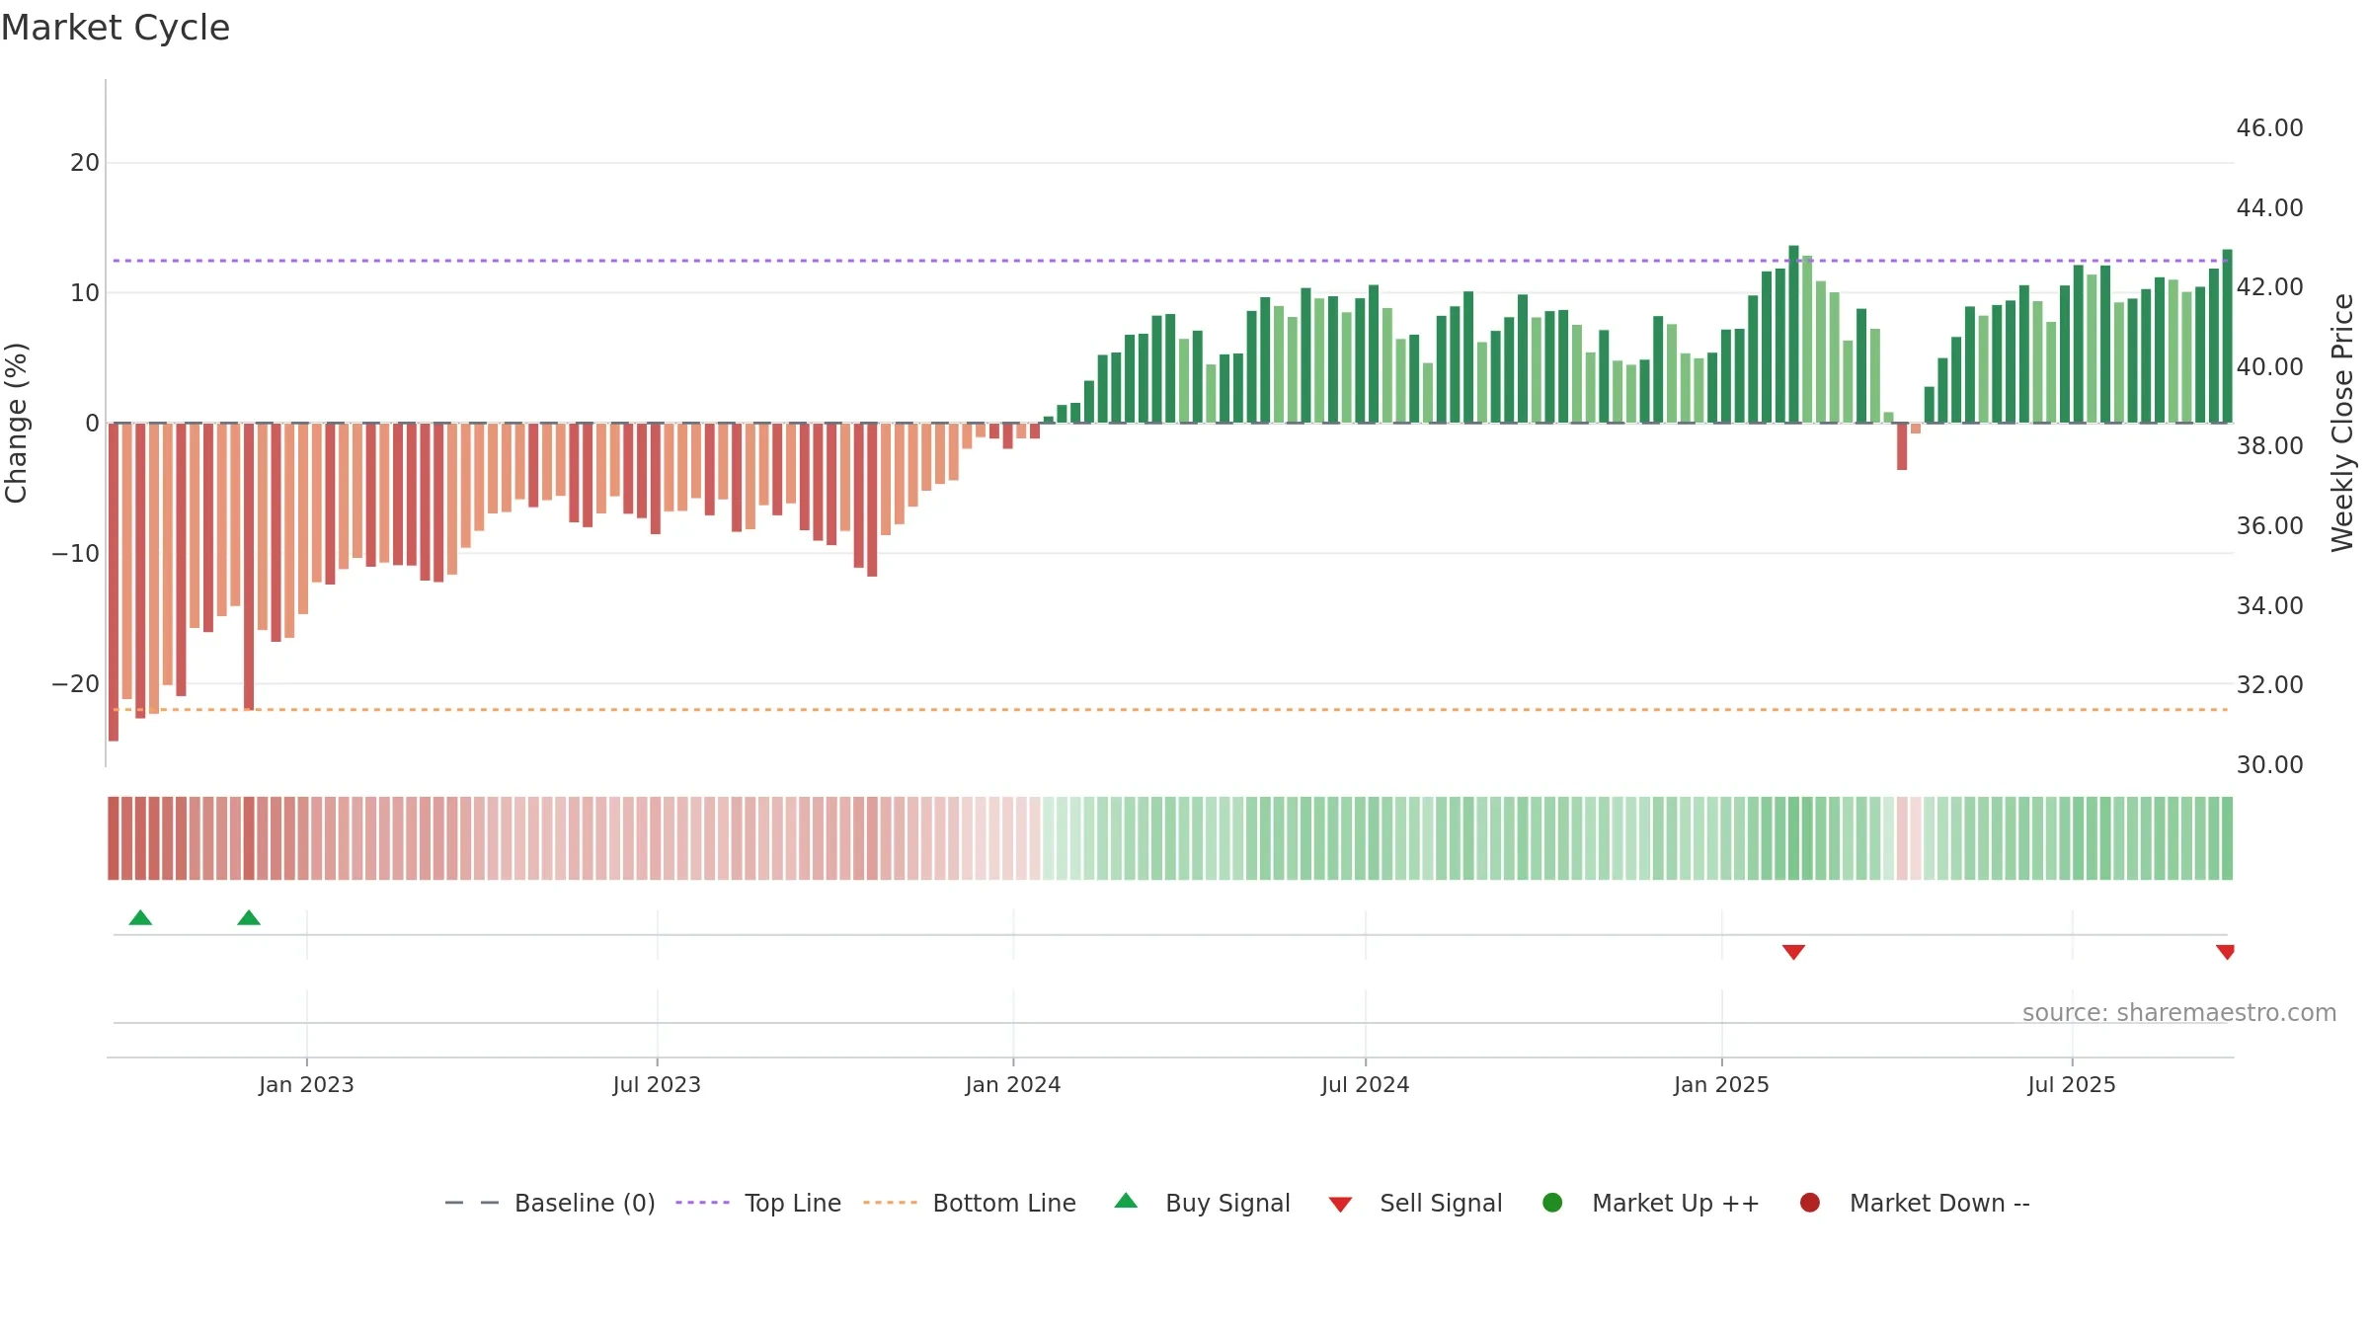Click the first green buy signal triangle
The width and height of the screenshot is (2370, 1333).
click(x=140, y=917)
